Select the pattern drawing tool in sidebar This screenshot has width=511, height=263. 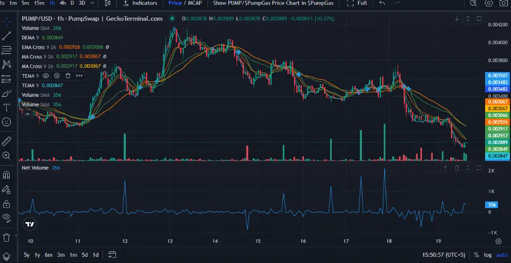click(x=7, y=65)
